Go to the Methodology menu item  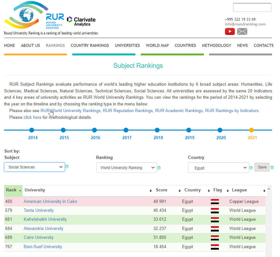(216, 46)
